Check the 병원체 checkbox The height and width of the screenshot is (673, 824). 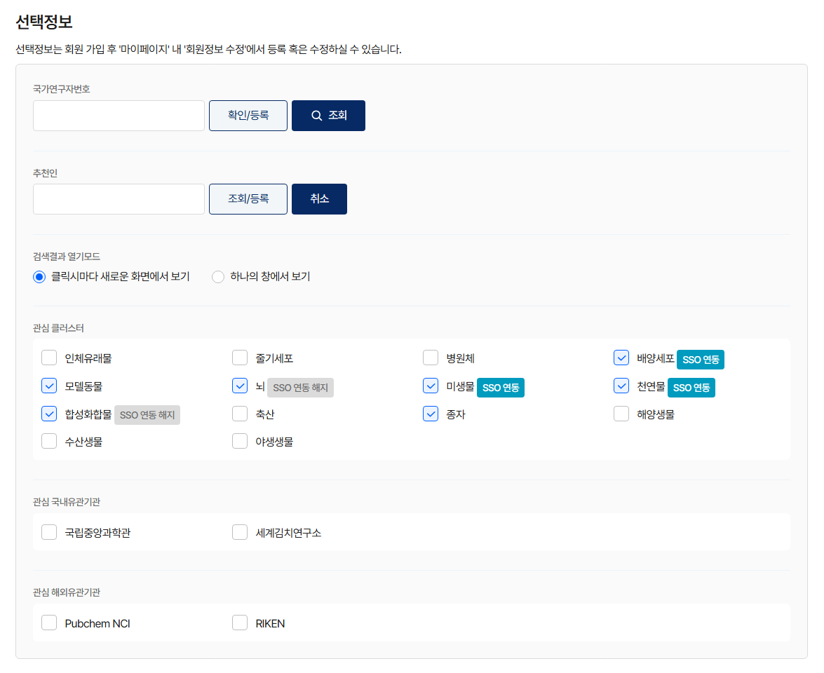(431, 358)
